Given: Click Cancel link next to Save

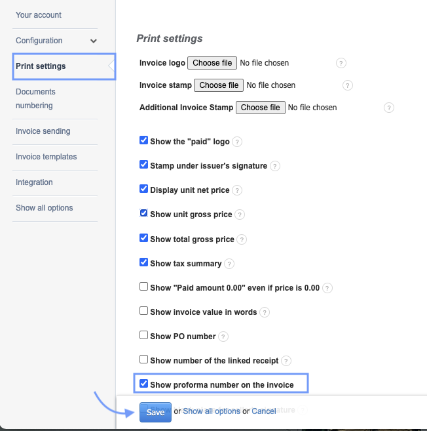Looking at the screenshot, I should tap(264, 411).
